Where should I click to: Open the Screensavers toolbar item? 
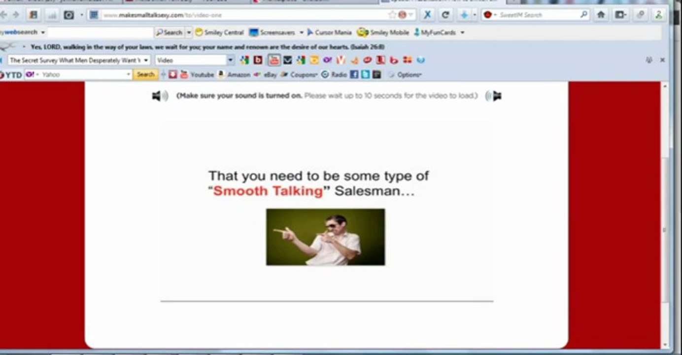point(272,33)
